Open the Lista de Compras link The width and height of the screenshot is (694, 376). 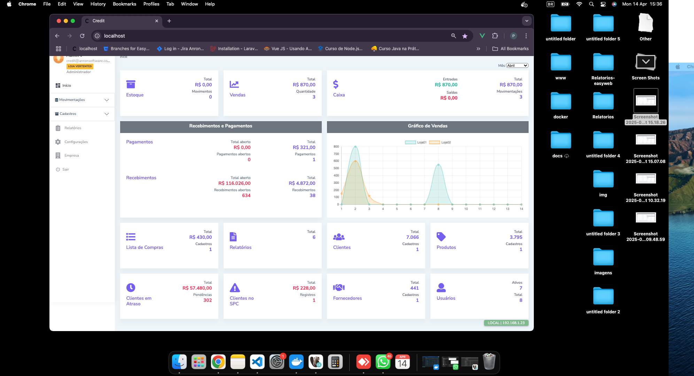point(145,247)
